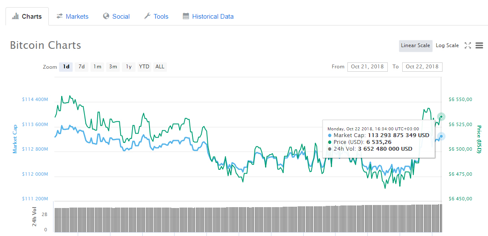488x236 pixels.
Task: Click the $114 400M axis value
Action: 35,99
